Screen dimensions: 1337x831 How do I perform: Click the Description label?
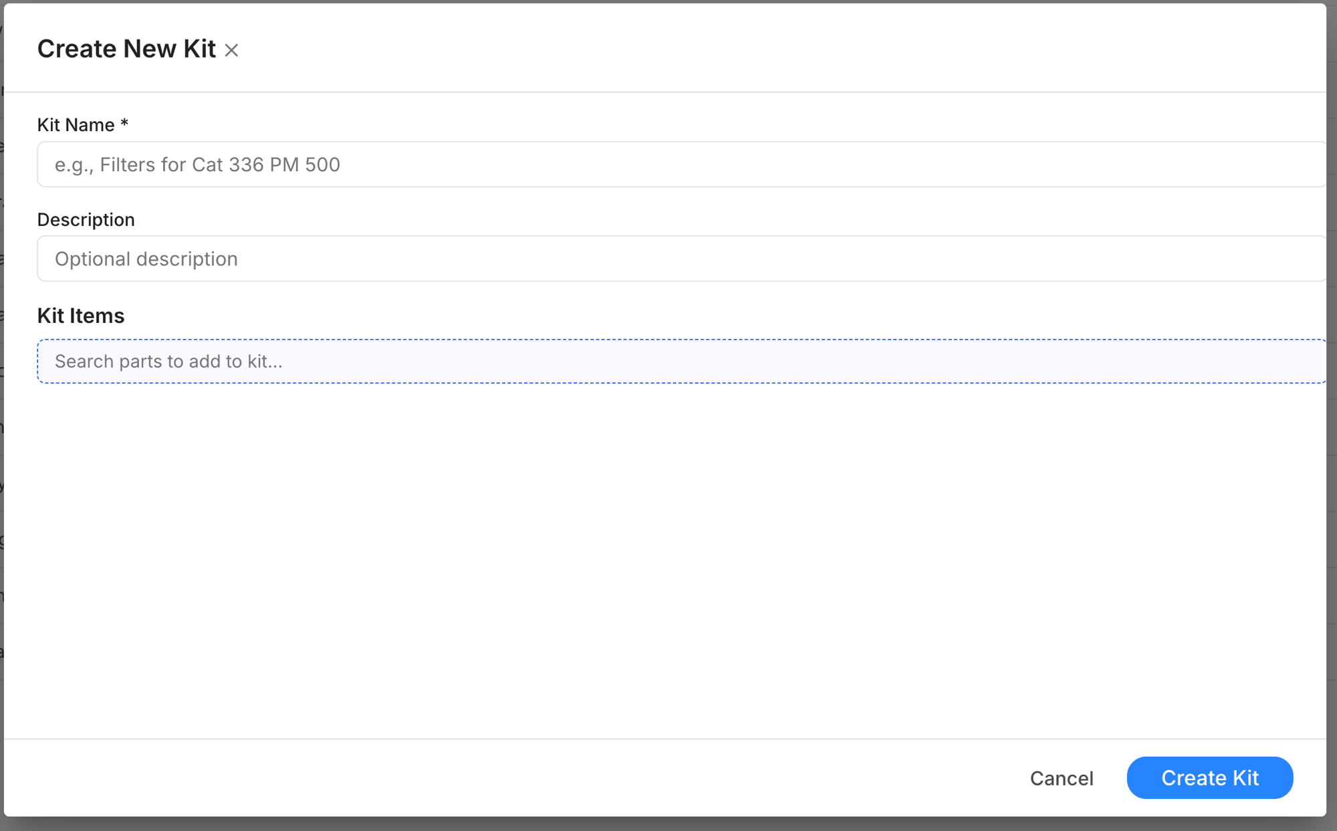[86, 219]
